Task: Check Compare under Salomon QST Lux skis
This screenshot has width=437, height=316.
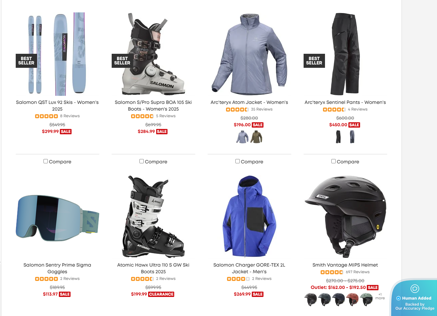Action: 45,161
